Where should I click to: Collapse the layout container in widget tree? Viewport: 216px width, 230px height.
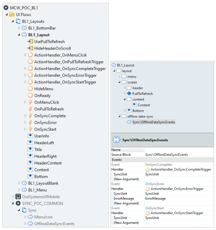(114, 71)
